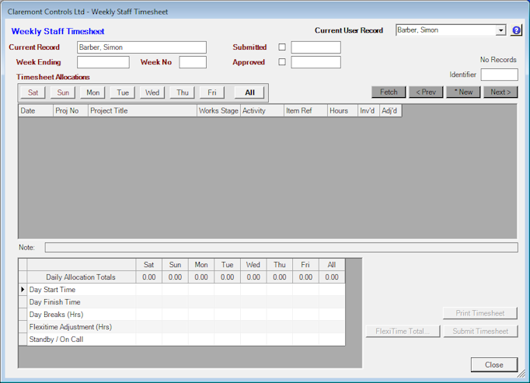Select the Day Breaks (Hrs) row
The height and width of the screenshot is (383, 530).
pos(182,315)
